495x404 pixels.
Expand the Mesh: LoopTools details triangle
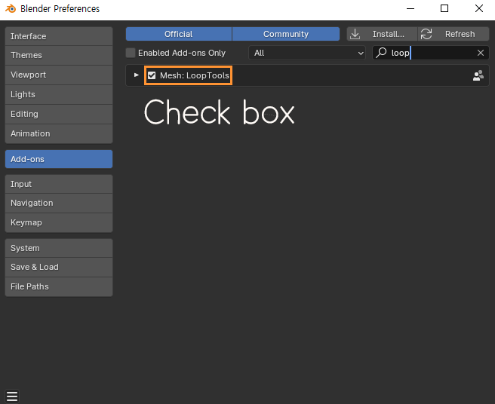tap(137, 75)
